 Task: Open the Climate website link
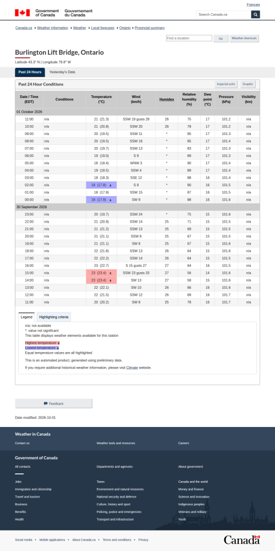tap(132, 368)
